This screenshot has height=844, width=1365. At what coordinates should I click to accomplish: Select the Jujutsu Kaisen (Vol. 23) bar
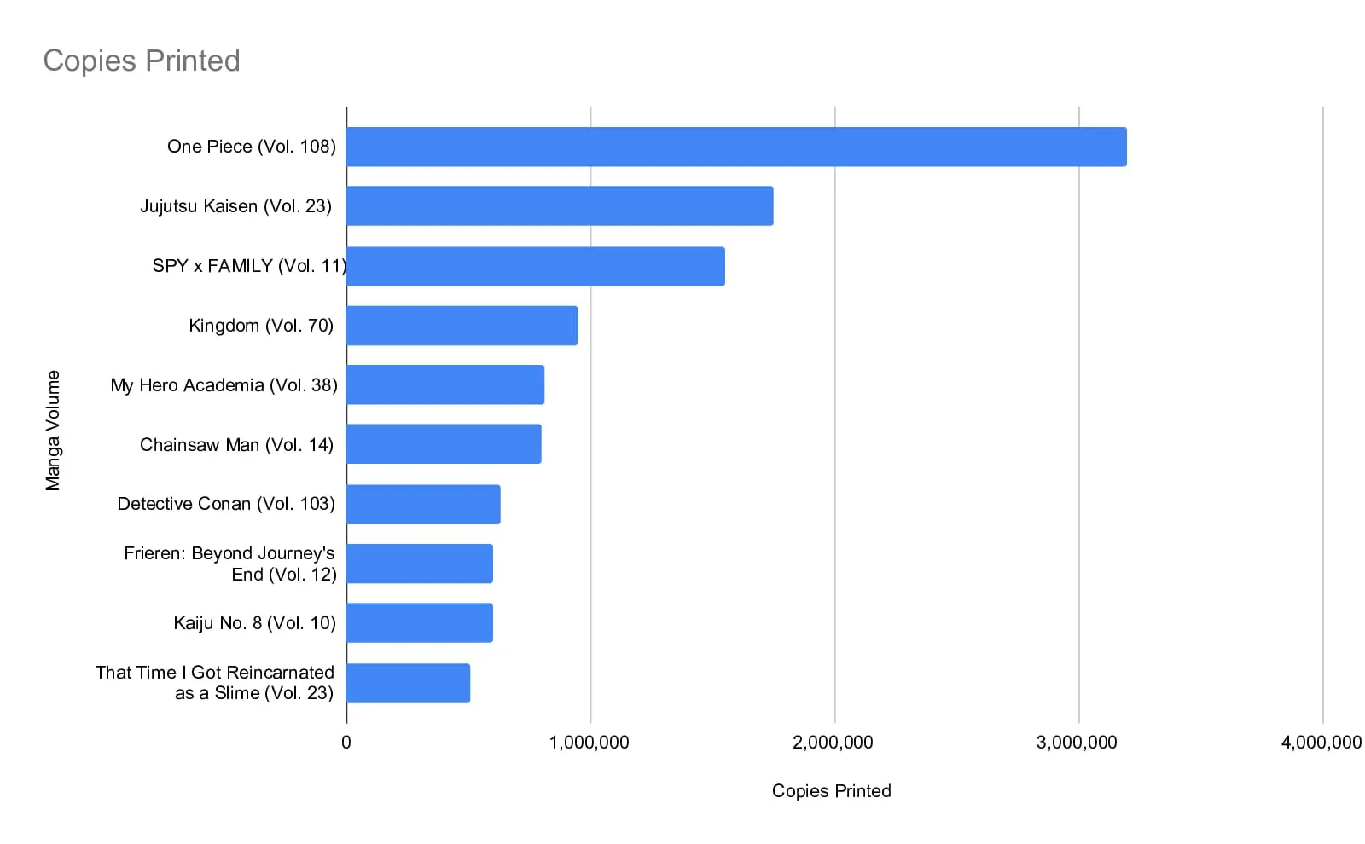[560, 206]
